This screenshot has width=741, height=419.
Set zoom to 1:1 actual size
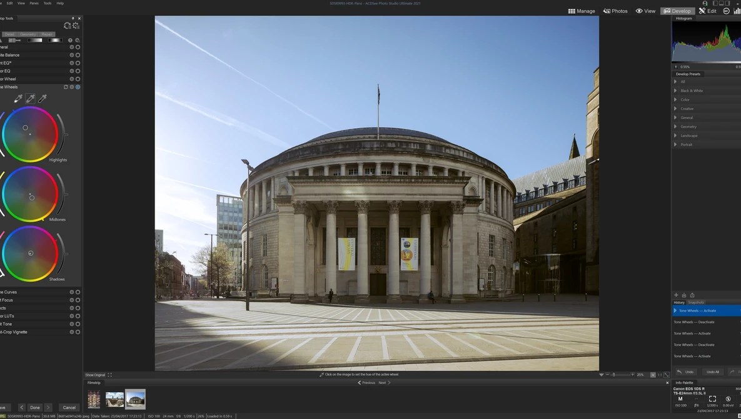(660, 375)
